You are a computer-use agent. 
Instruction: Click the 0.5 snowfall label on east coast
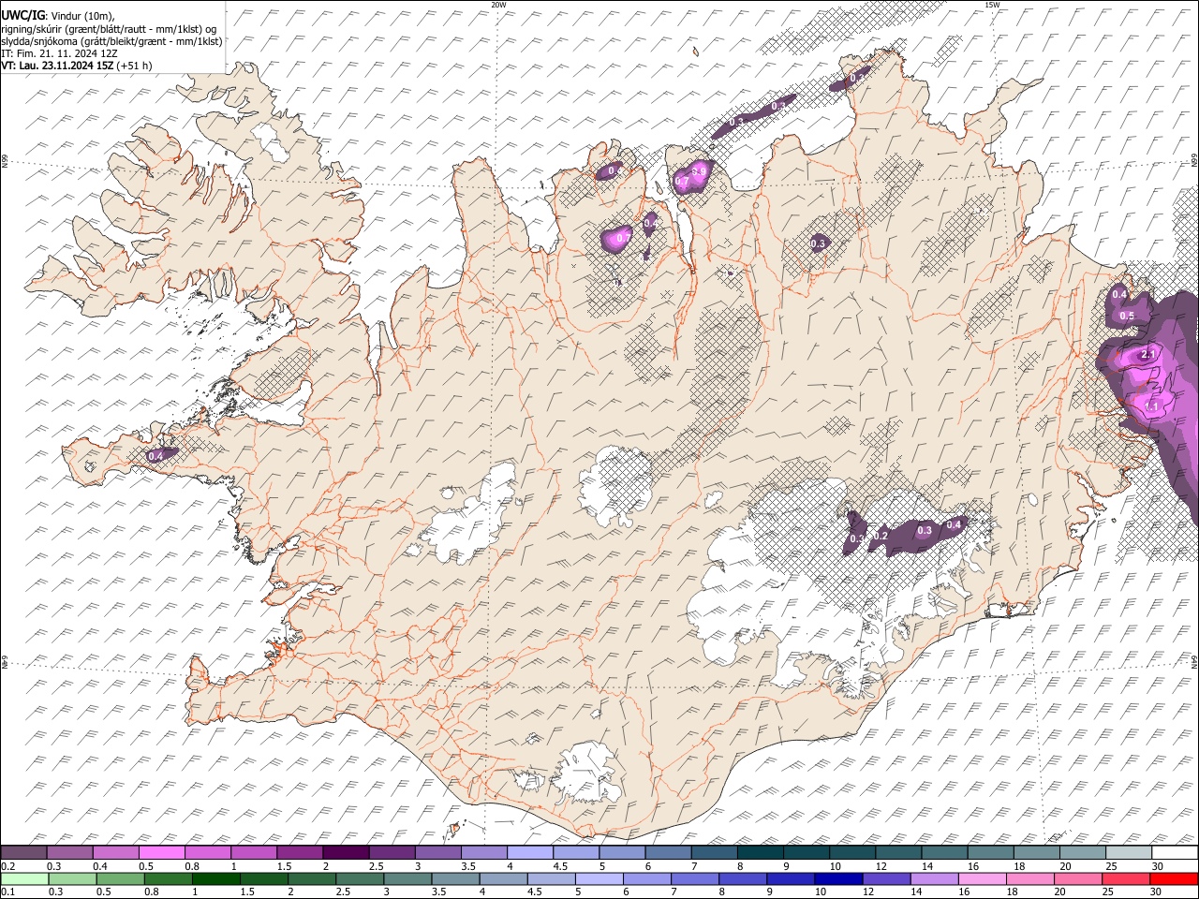coord(1127,317)
